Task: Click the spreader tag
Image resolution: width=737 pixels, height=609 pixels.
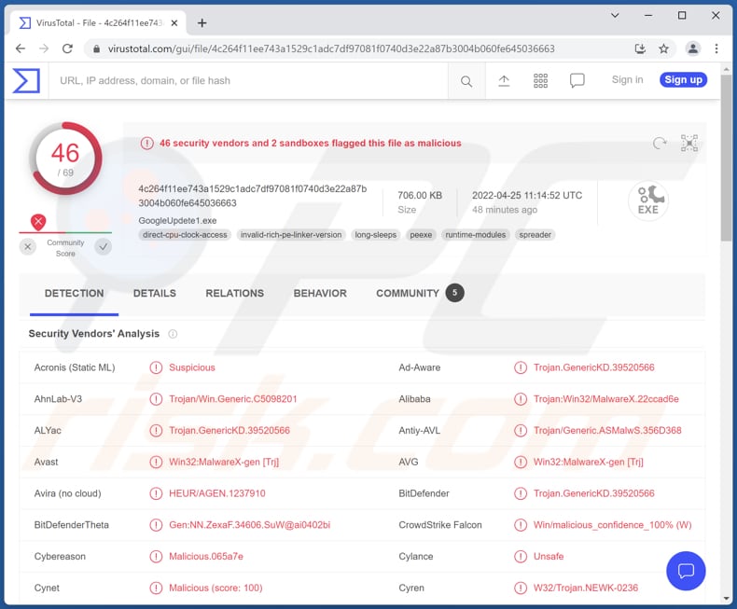Action: (x=535, y=234)
